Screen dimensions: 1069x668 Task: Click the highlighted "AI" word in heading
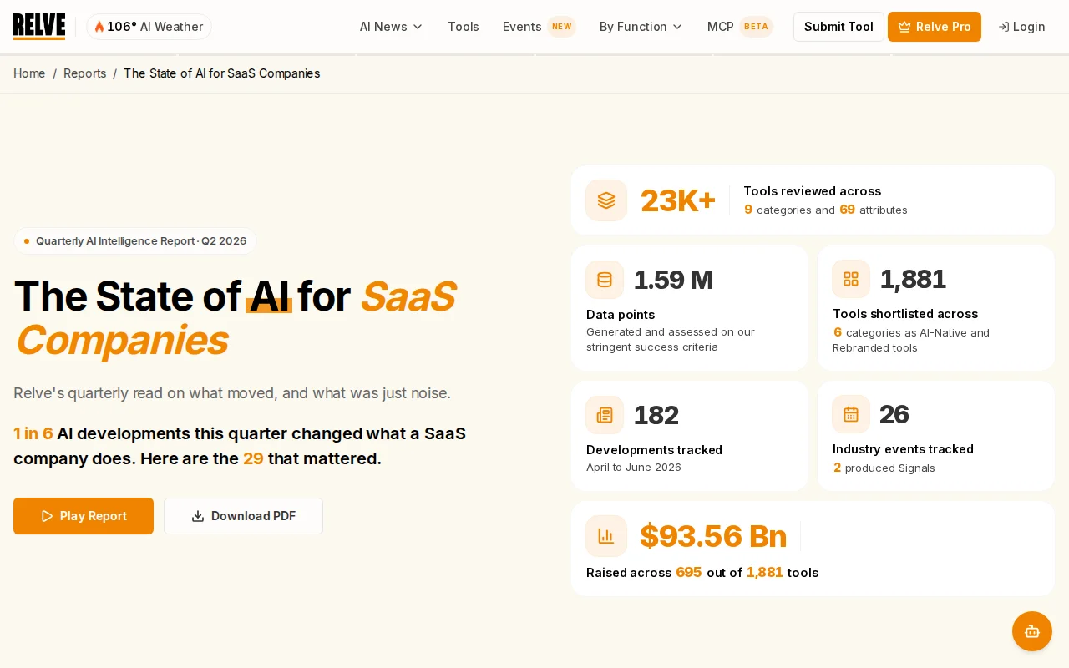coord(269,296)
